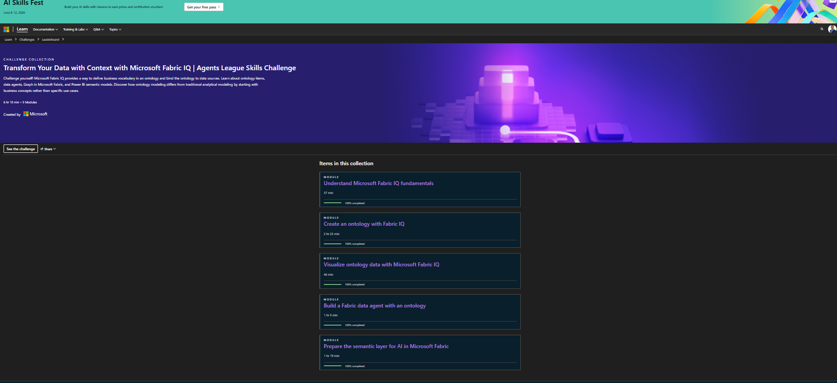Viewport: 837px width, 383px height.
Task: Click the 'Items in this collection' heading
Action: pyautogui.click(x=346, y=163)
